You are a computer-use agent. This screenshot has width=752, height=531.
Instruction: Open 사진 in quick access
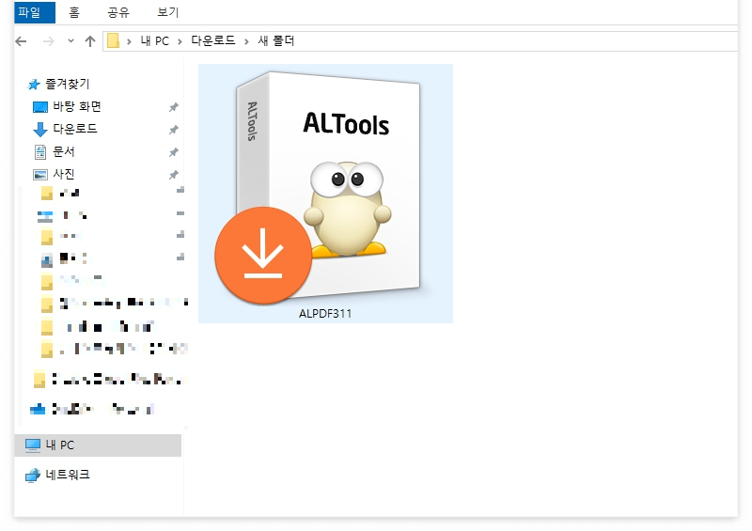(63, 174)
